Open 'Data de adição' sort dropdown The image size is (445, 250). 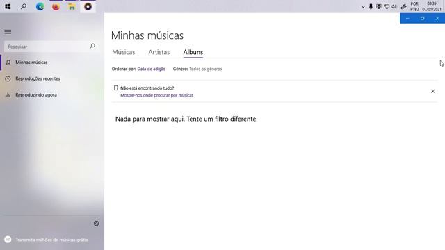(152, 69)
